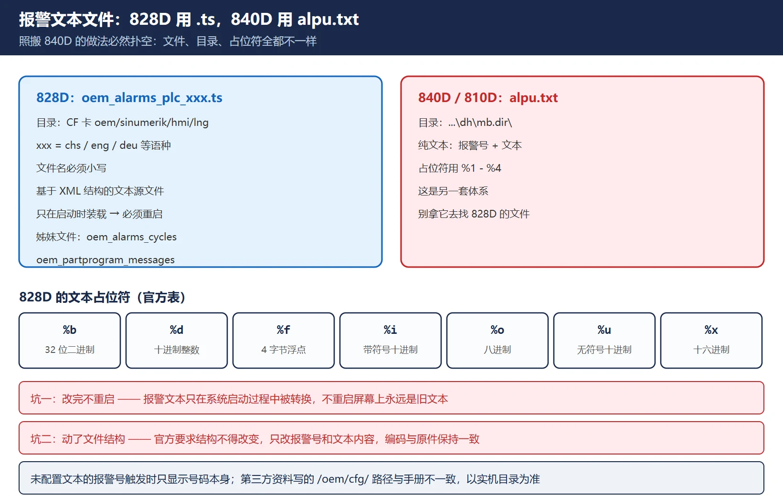Click text 'oem_partprogram_messages'
Screen dimensions: 783x496
point(106,260)
